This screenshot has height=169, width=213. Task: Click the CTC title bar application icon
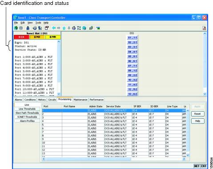coord(15,18)
